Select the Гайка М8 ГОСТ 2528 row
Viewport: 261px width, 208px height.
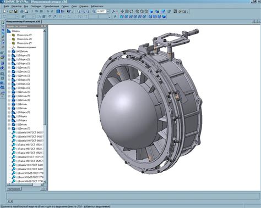[30, 161]
